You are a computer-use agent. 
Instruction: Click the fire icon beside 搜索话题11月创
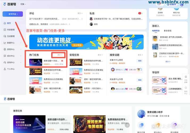pyautogui.click(x=62, y=61)
